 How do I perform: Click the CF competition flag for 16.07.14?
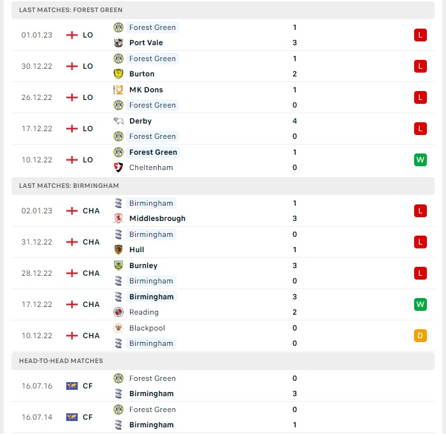(72, 417)
